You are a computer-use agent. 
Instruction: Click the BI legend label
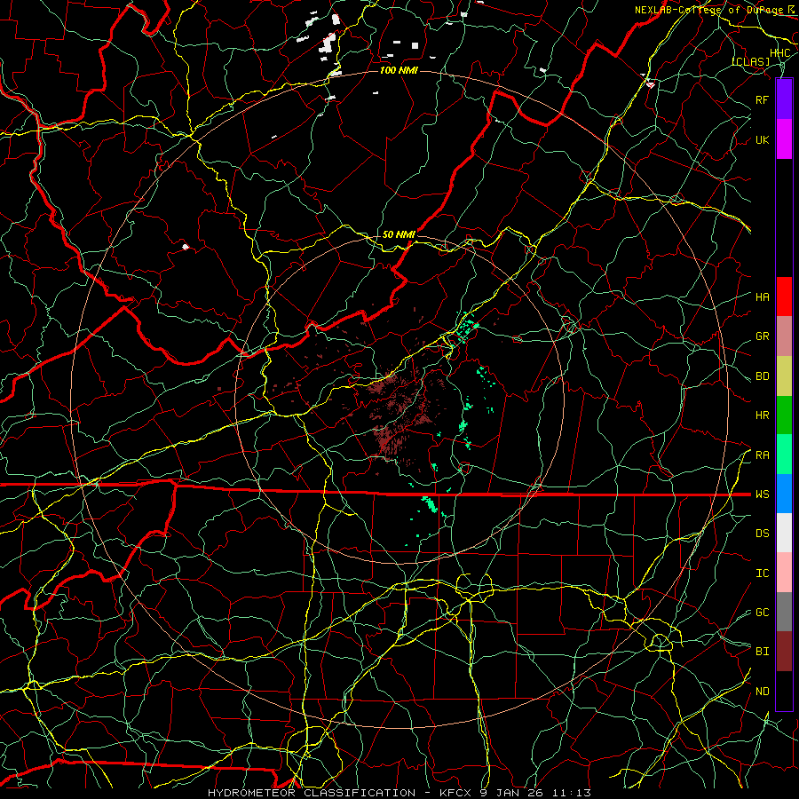click(762, 652)
